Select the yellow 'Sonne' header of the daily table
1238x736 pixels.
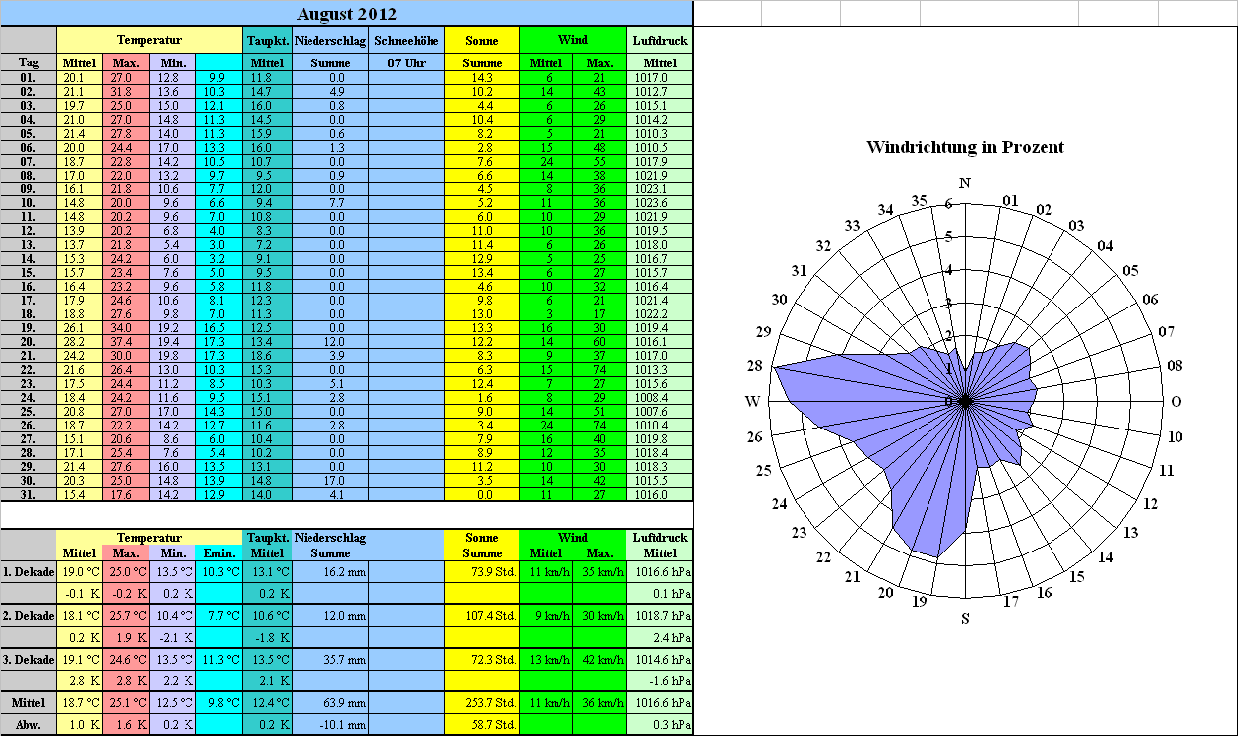click(x=482, y=40)
